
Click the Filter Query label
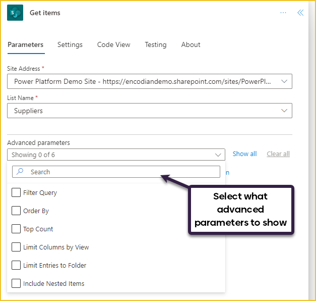point(40,193)
